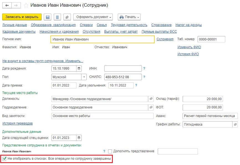Open История переводов link

pos(17,123)
